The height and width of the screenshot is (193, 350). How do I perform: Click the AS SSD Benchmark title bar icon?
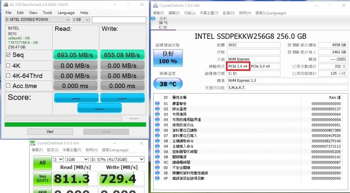(x=6, y=4)
